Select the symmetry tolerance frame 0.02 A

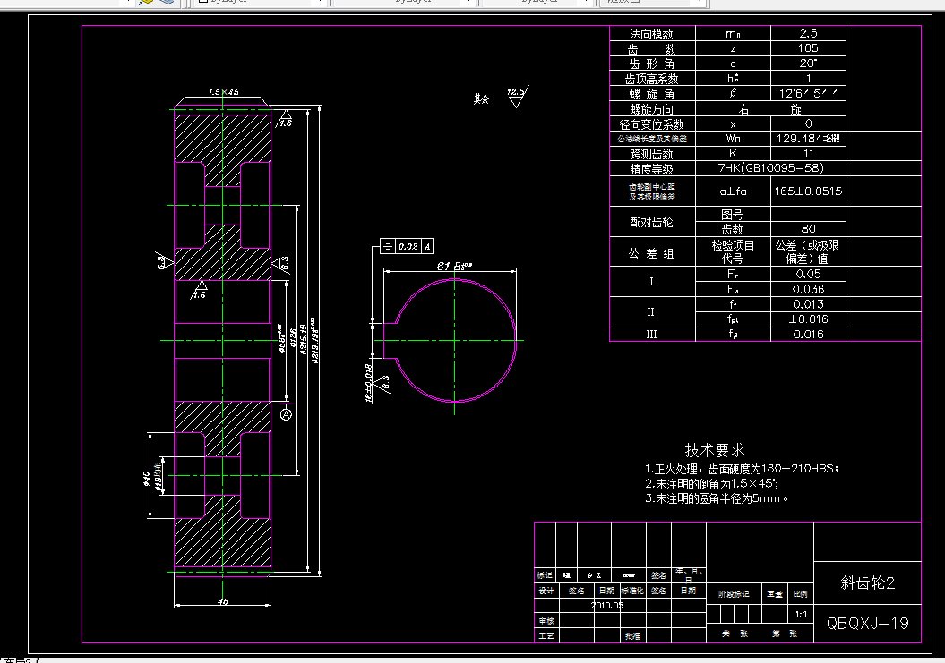click(x=407, y=246)
